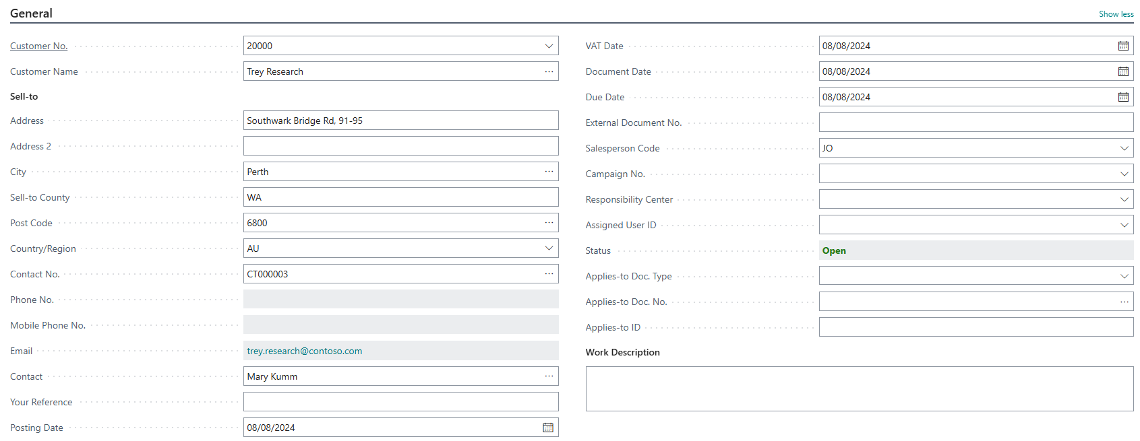Click the Show less link
This screenshot has height=441, width=1140.
pos(1116,14)
